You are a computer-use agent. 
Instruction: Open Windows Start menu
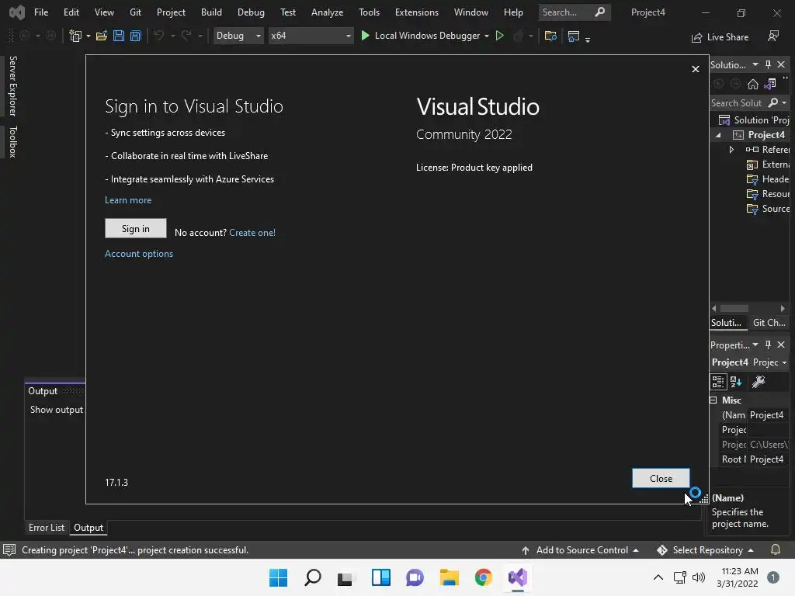[278, 577]
